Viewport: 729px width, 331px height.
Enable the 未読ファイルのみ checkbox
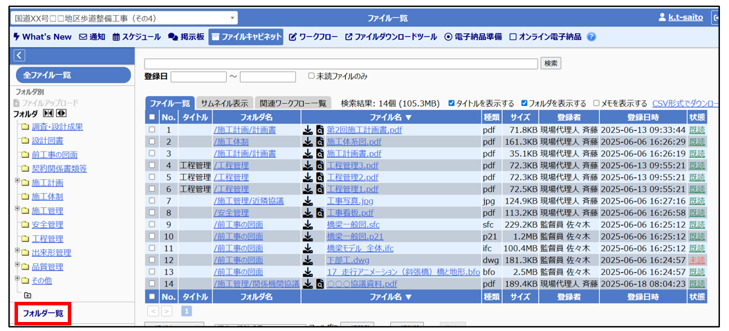point(311,76)
